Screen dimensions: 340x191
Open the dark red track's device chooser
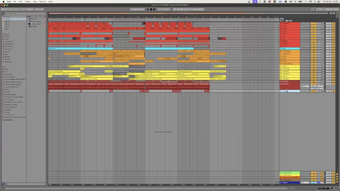tap(305, 86)
